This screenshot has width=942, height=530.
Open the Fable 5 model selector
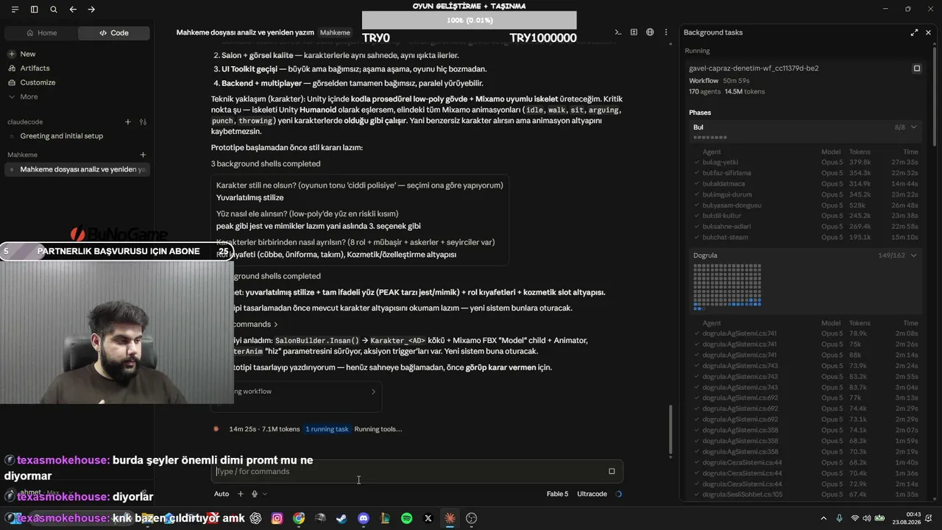click(558, 494)
